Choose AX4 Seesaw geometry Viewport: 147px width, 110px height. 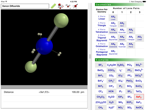click(x=122, y=38)
